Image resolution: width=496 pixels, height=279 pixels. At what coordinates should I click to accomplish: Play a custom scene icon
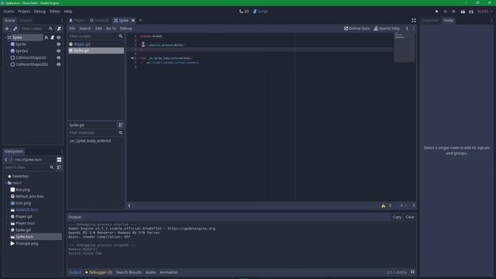point(471,12)
